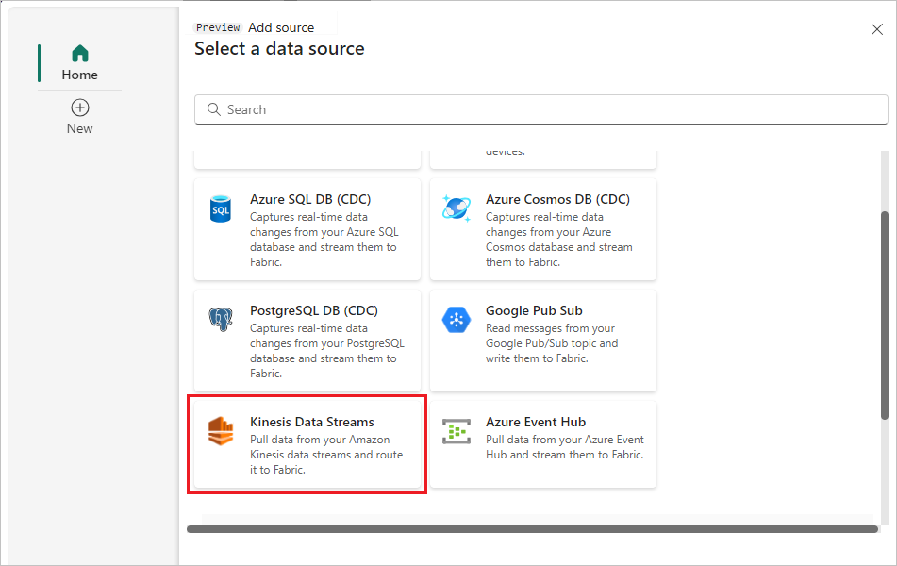Screen dimensions: 897x566
Task: Click the New plus icon
Action: point(79,108)
